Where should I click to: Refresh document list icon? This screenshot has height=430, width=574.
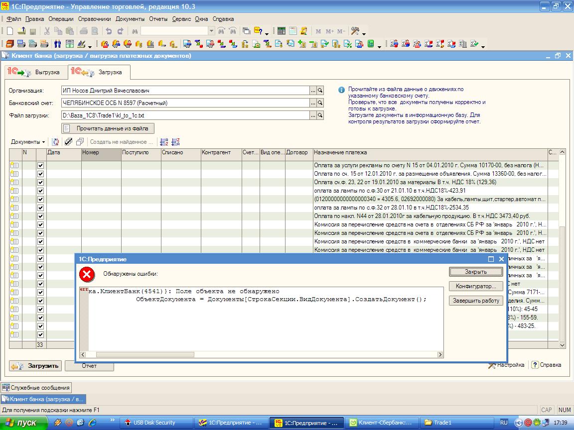click(x=55, y=142)
